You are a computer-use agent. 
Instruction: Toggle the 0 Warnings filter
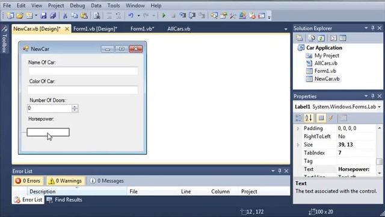[66, 181]
